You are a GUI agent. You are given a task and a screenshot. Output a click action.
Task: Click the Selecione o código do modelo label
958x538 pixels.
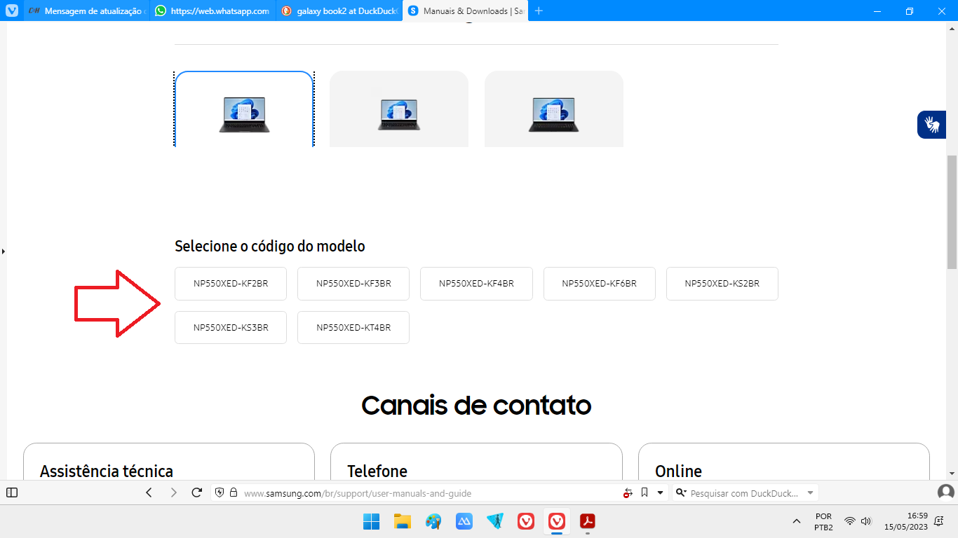pos(270,247)
